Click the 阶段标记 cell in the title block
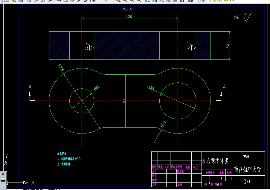This screenshot has width=270, height=190. (x=210, y=173)
